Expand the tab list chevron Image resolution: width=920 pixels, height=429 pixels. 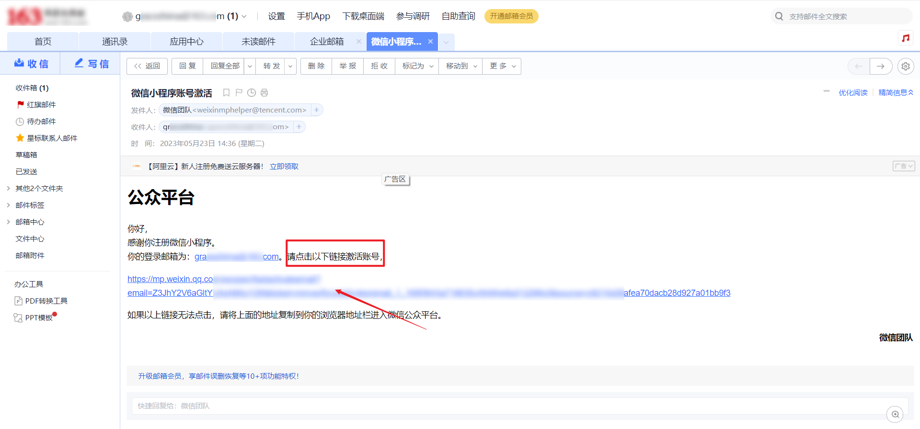coord(446,42)
